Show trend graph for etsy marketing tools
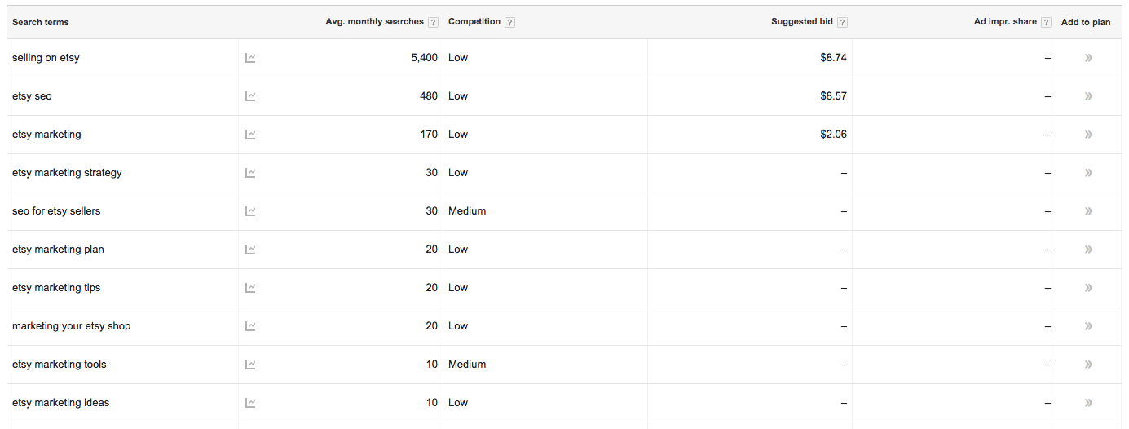This screenshot has width=1129, height=429. [x=250, y=365]
